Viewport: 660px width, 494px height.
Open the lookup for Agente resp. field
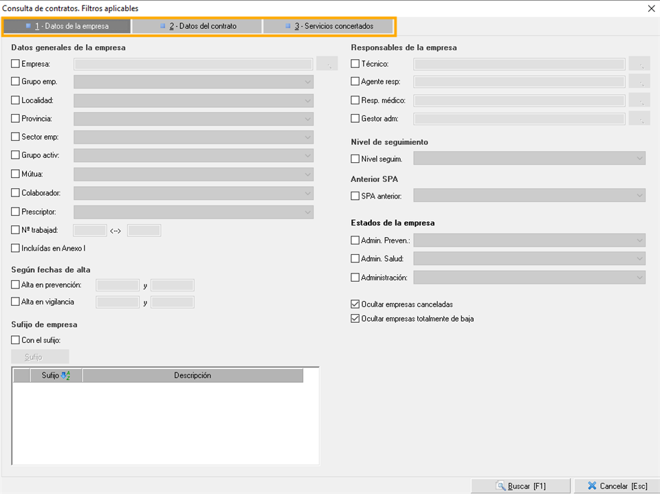pos(639,82)
